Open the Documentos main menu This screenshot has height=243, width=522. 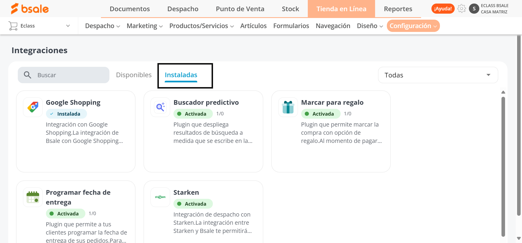[x=130, y=9]
